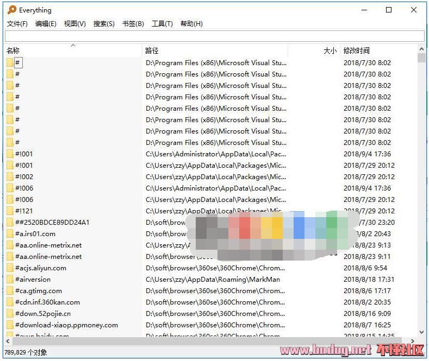Click the Everything magnifier app icon

coord(12,10)
